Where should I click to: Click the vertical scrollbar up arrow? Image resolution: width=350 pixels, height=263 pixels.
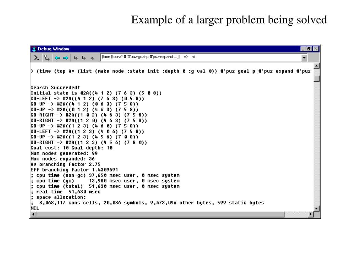[317, 66]
